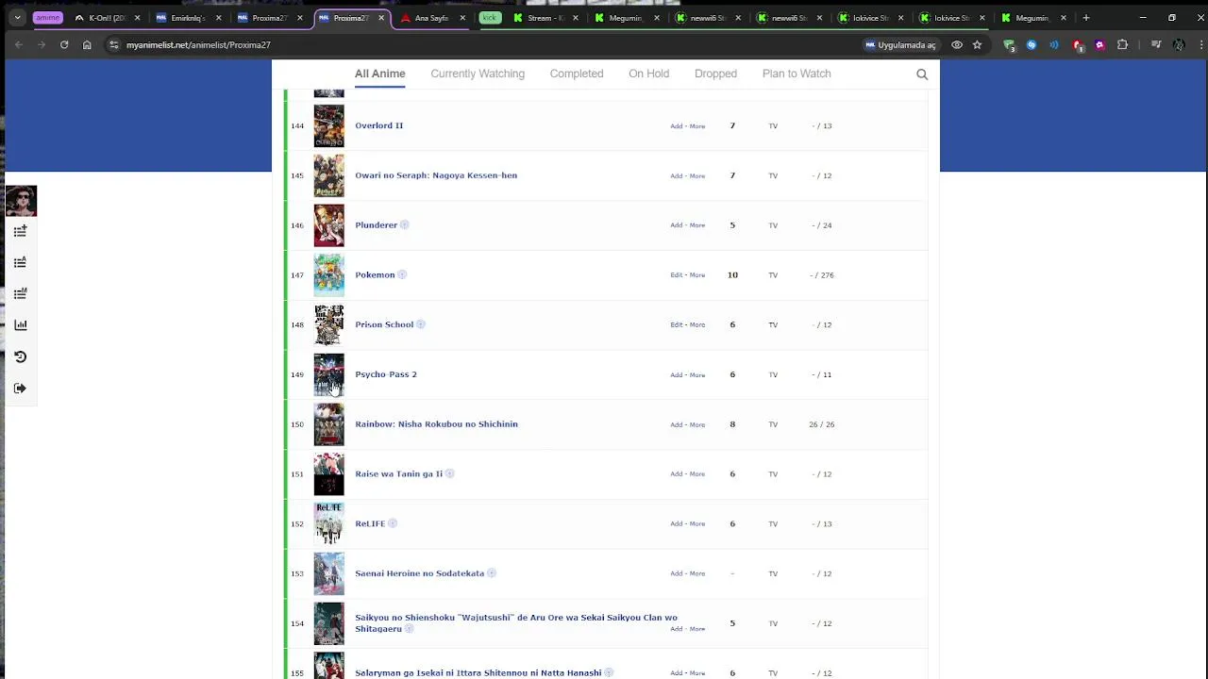Screen dimensions: 1208x679
Task: Open Rainbow: Nisha Rokubou no Shichinin link
Action: 436,424
